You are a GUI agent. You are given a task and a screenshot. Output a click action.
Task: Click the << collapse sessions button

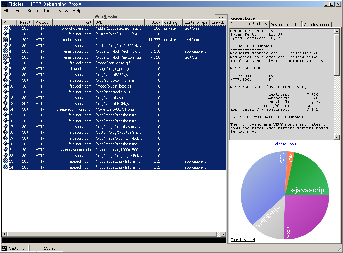coord(221,17)
